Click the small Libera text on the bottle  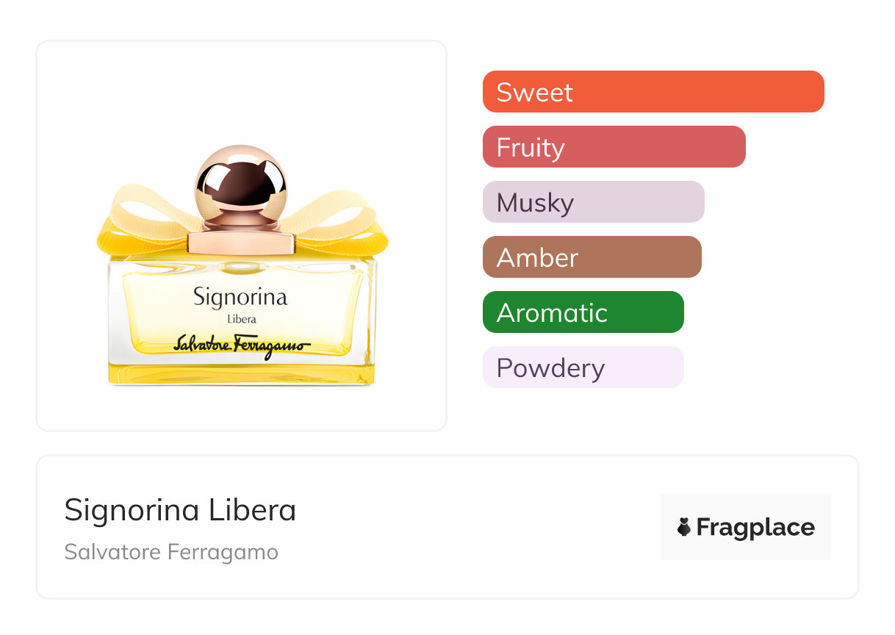click(x=241, y=320)
